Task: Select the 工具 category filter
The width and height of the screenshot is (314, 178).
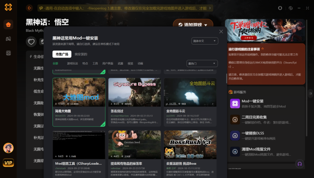Action: tap(95, 63)
